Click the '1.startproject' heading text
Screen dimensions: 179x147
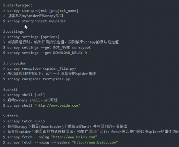point(18,5)
